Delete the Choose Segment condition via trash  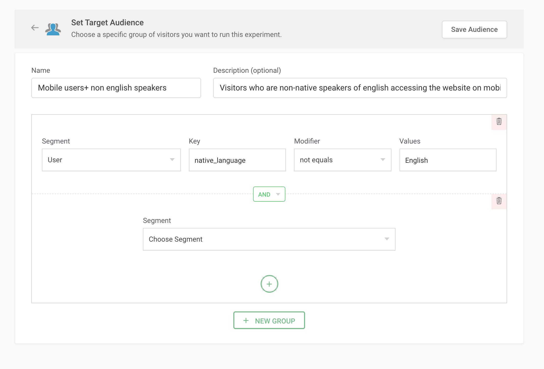[x=499, y=201]
